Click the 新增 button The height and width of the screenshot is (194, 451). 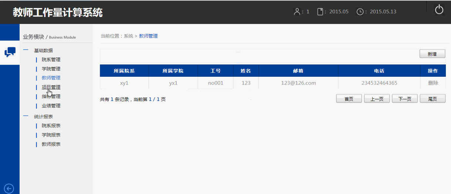tap(432, 54)
